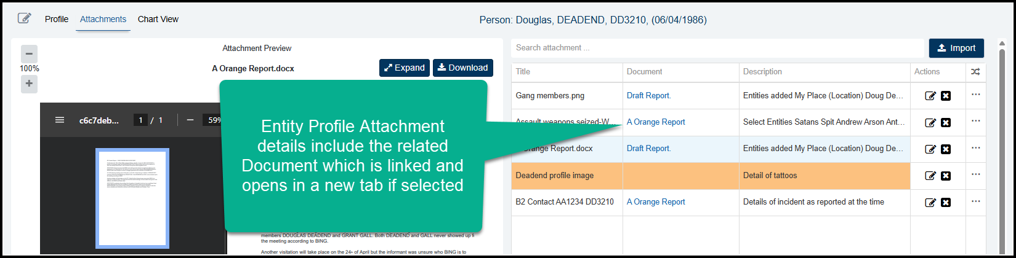This screenshot has height=258, width=1016.
Task: Delete the B2 Contact AA1234 DD3210 attachment
Action: [946, 202]
